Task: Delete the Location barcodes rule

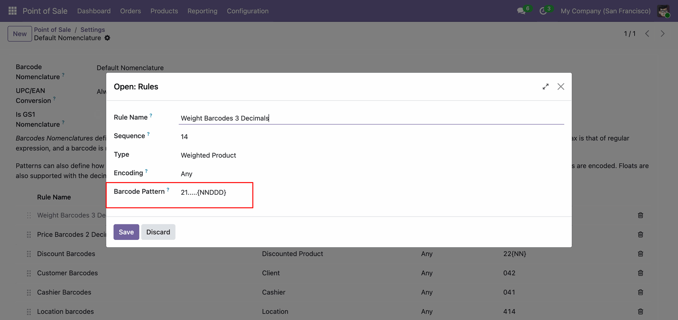Action: [x=640, y=312]
